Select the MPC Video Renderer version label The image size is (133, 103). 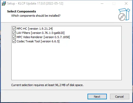43,37
